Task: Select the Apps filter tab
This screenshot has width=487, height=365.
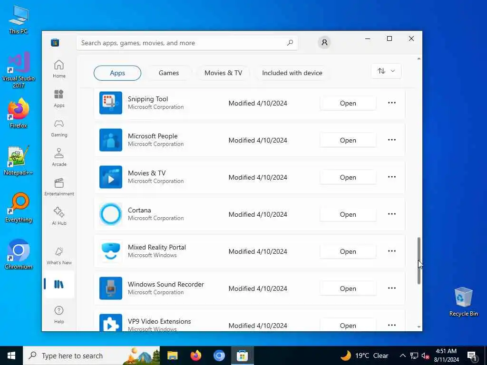Action: click(x=117, y=73)
